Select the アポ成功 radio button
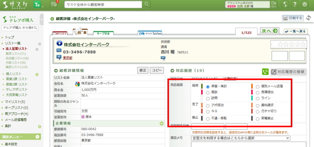This screenshot has height=147, width=314. click(x=208, y=105)
